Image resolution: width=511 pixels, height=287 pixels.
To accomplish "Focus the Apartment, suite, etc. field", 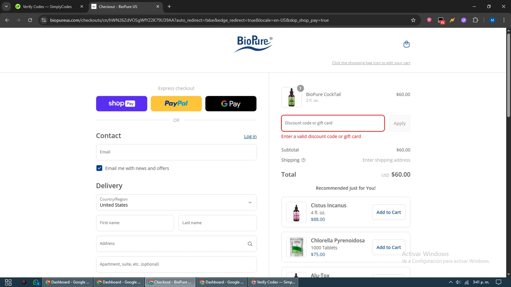I will click(x=176, y=264).
